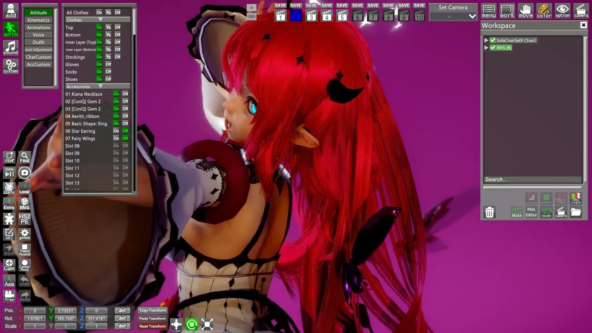Open the system settings icon

[11, 67]
